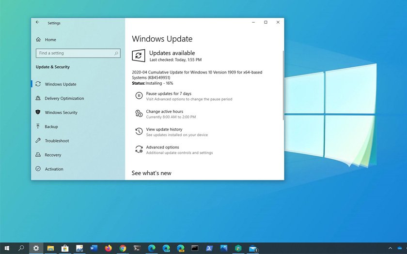The width and height of the screenshot is (407, 254).
Task: Launch Microsoft Store from the taskbar
Action: coord(65,248)
